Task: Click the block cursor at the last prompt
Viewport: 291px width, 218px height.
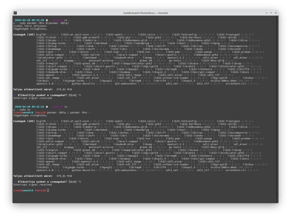Action: (x=48, y=190)
